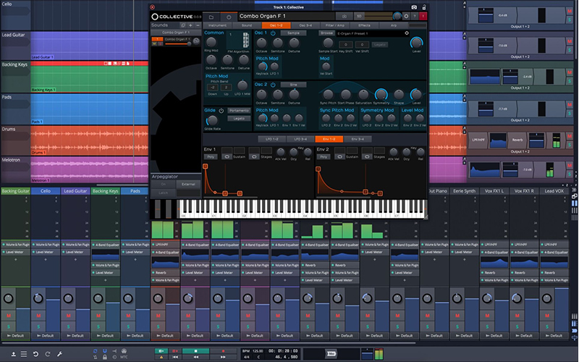
Task: Open Default output dropdown for Cello channel
Action: click(x=46, y=336)
